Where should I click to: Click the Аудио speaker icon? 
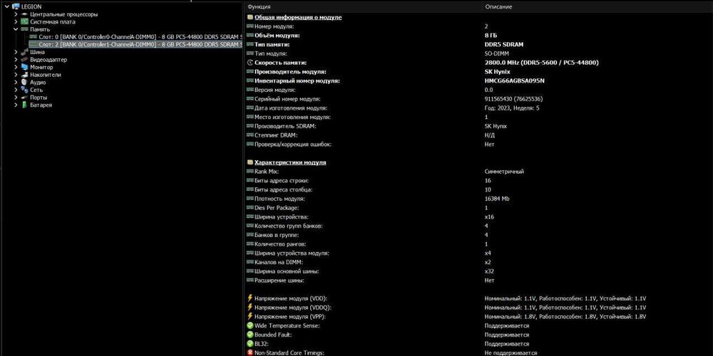click(x=24, y=82)
